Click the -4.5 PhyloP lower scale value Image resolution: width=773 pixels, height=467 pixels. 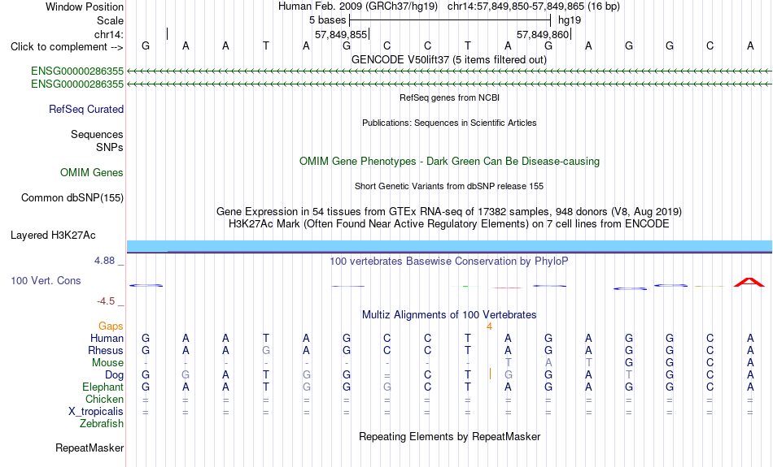[x=106, y=301]
